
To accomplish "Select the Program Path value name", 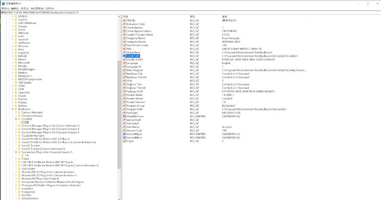I will 134,109.
